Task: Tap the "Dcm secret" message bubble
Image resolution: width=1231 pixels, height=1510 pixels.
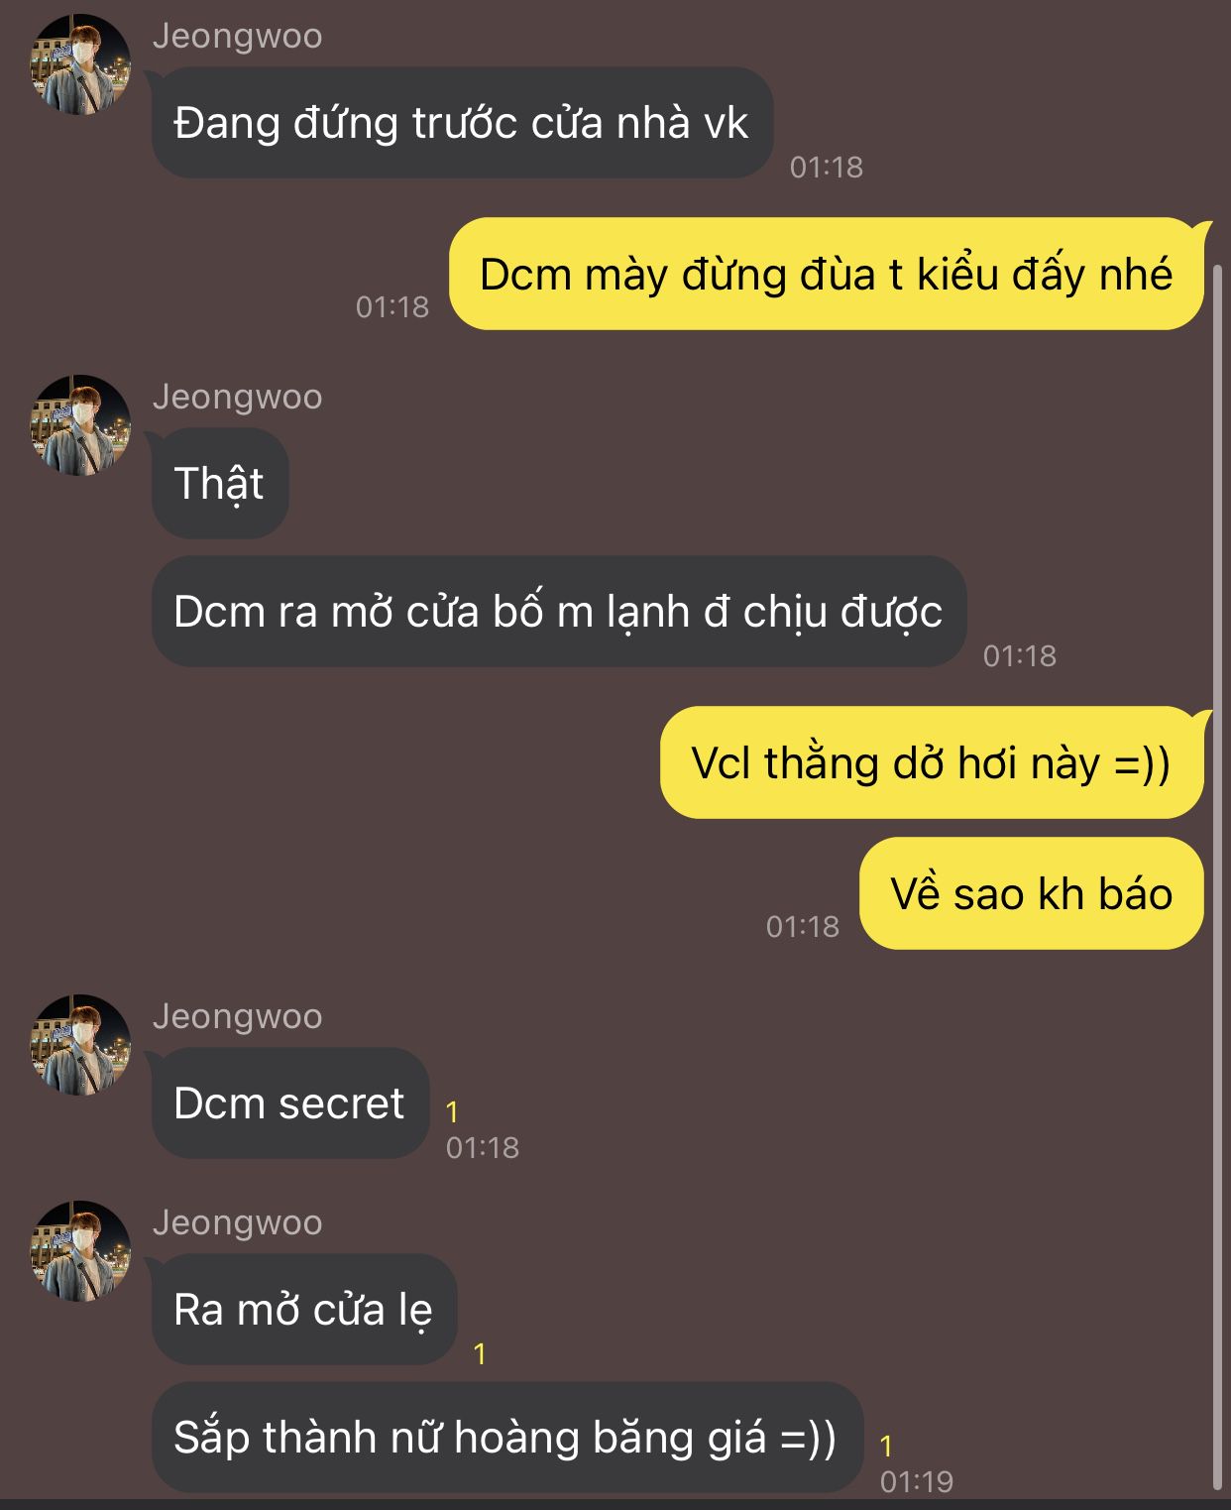Action: [x=289, y=1103]
